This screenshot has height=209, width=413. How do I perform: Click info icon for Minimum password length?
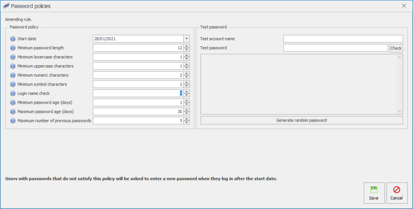pos(13,48)
